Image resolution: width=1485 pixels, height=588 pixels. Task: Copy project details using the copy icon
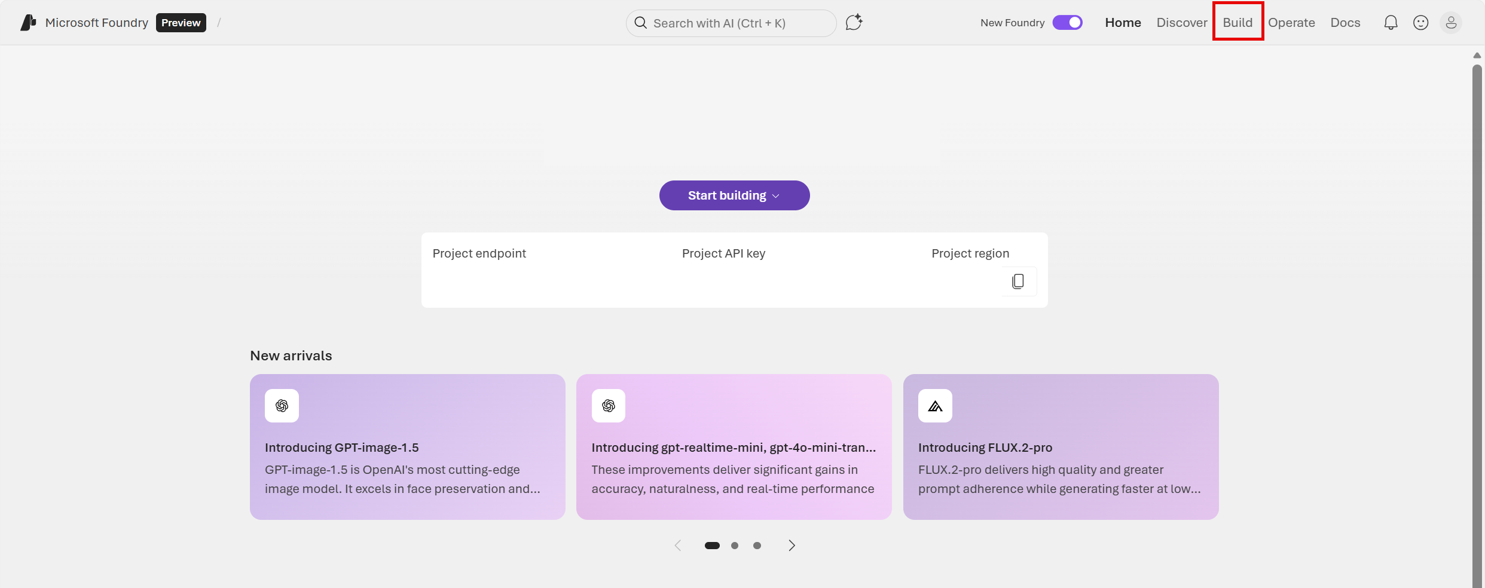pos(1017,281)
